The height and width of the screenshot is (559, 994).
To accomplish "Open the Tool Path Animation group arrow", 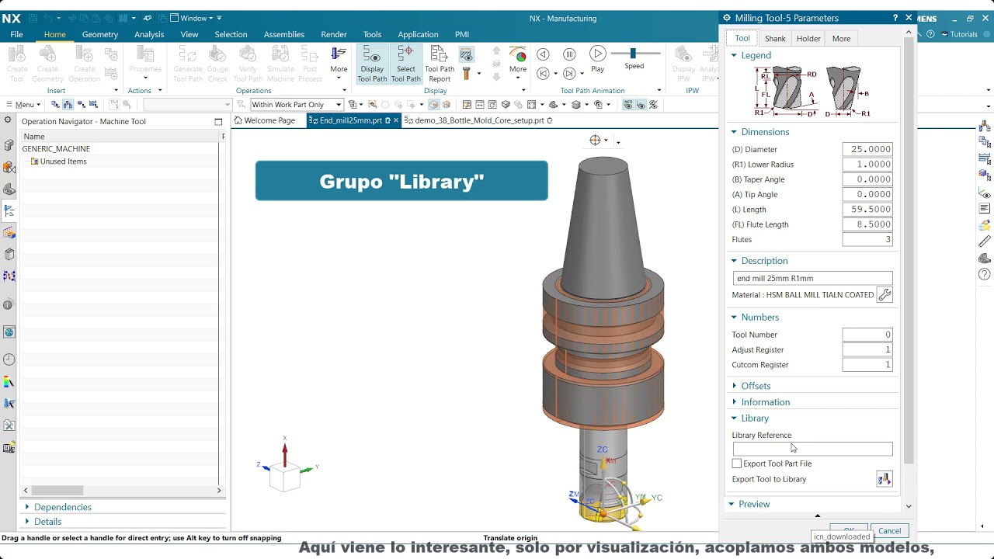I will coord(659,91).
